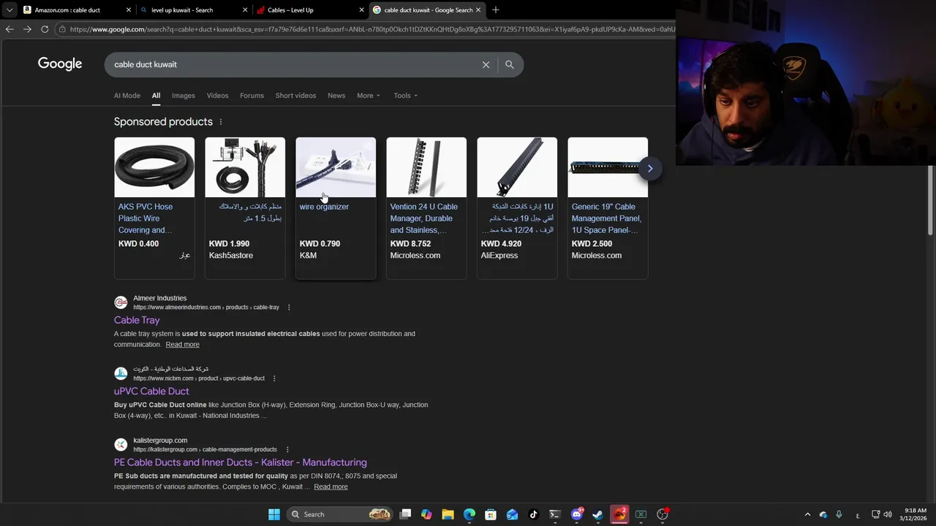Click the browser address bar URL
The image size is (936, 526).
[371, 29]
